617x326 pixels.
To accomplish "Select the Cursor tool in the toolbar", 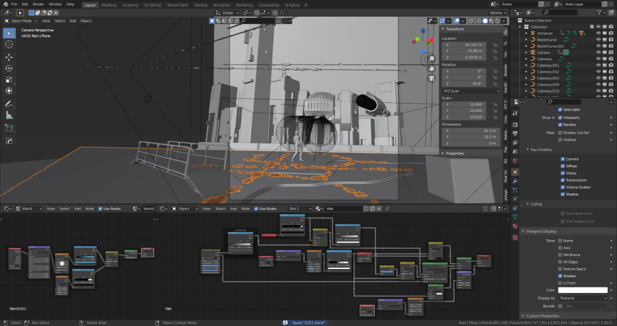I will point(9,45).
